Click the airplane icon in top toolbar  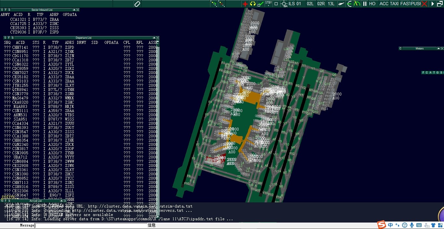pyautogui.click(x=341, y=4)
